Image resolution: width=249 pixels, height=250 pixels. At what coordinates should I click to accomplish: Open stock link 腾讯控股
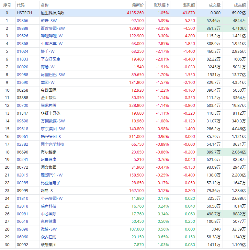click(x=49, y=105)
